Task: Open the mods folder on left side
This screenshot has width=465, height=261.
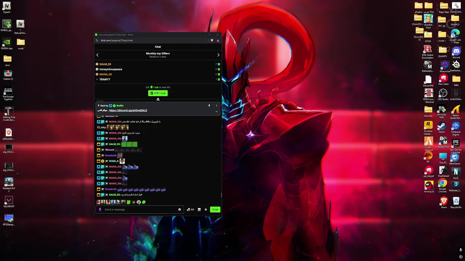Action: click(x=21, y=44)
